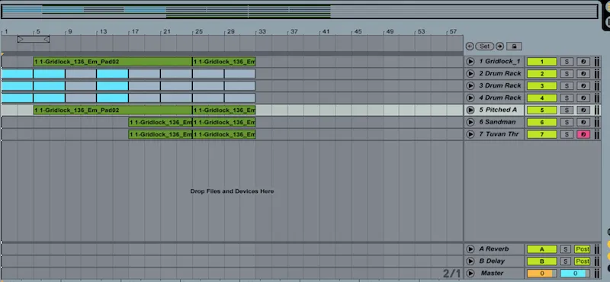Image resolution: width=610 pixels, height=282 pixels.
Task: Unfold the 1 Gridlock_1 track
Action: pos(470,62)
